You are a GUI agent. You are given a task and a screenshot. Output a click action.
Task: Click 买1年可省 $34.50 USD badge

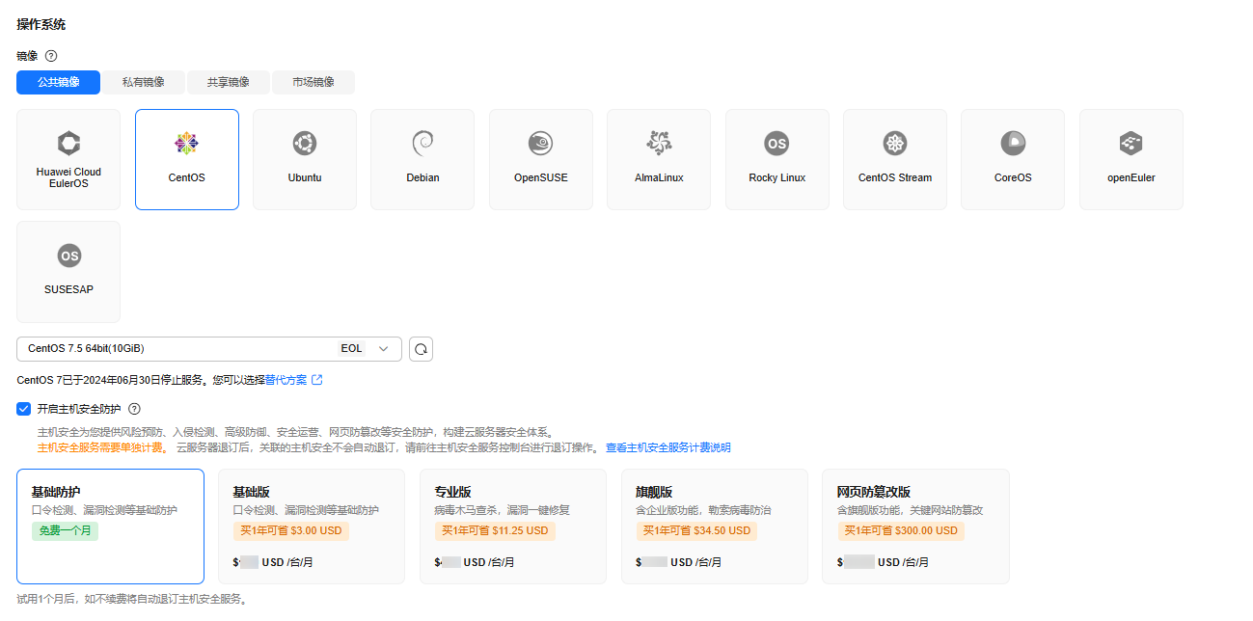tap(696, 530)
